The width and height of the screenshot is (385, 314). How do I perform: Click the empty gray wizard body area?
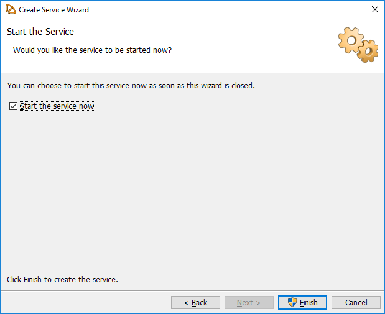click(x=193, y=193)
